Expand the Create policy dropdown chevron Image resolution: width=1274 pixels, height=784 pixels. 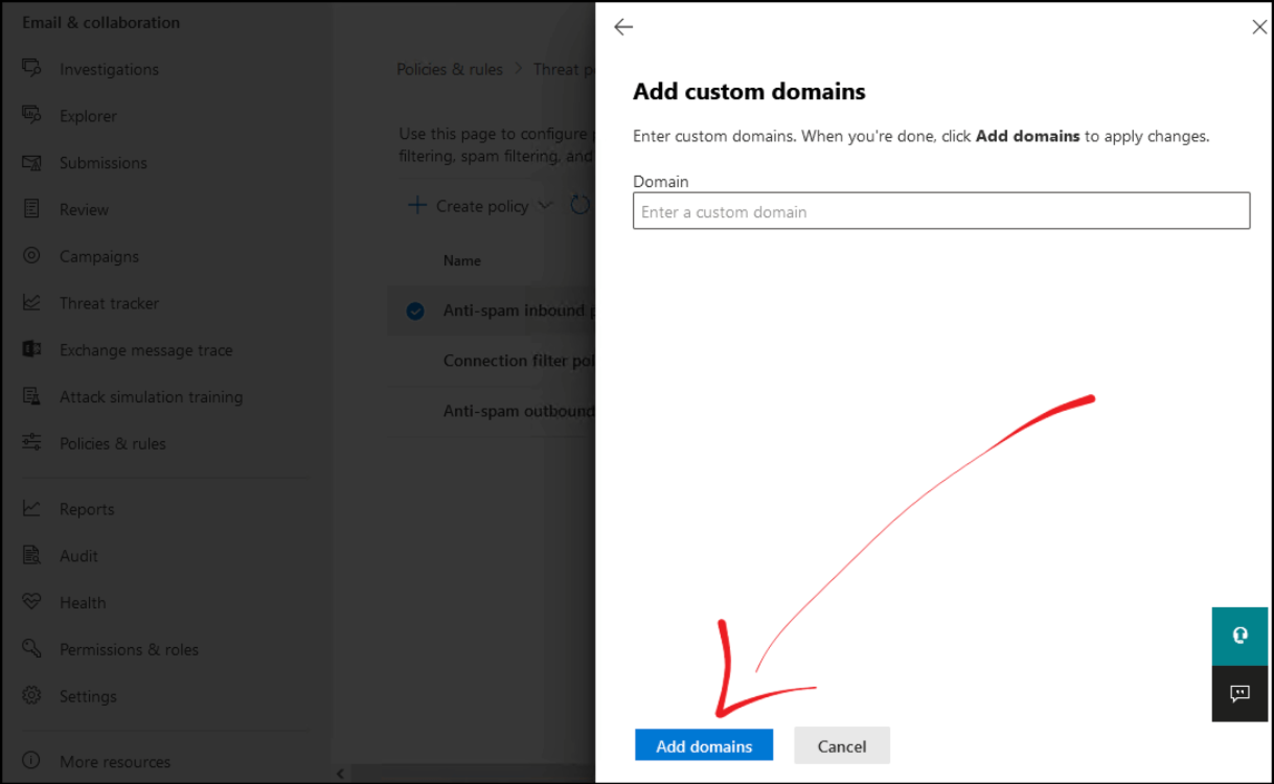click(545, 205)
